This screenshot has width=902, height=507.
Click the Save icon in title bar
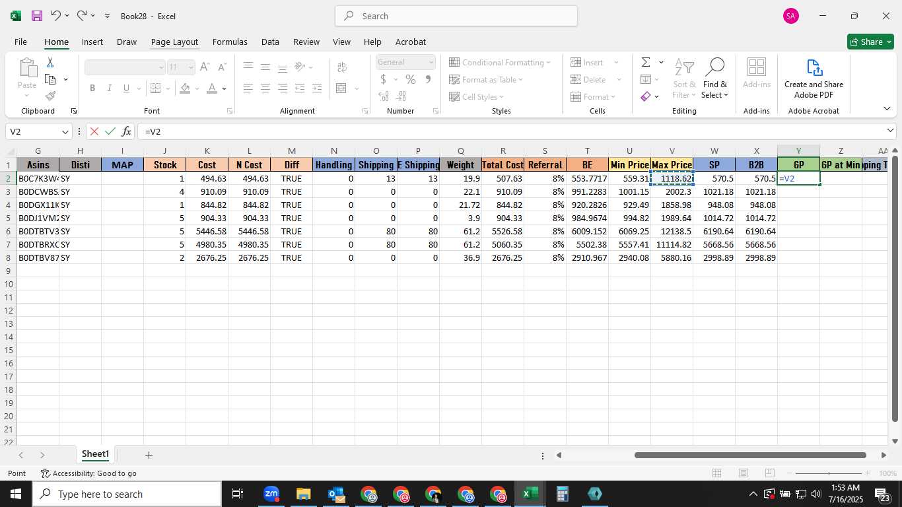tap(37, 16)
